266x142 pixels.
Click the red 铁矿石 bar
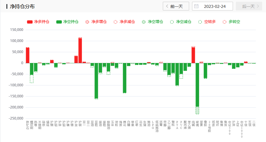click(x=27, y=55)
